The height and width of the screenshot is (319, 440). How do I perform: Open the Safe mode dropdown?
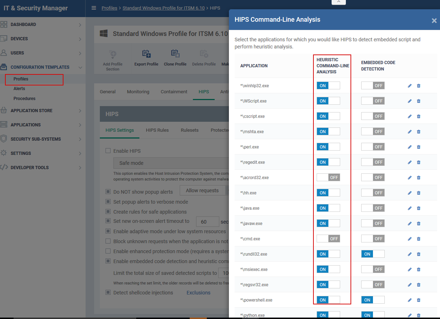point(171,163)
